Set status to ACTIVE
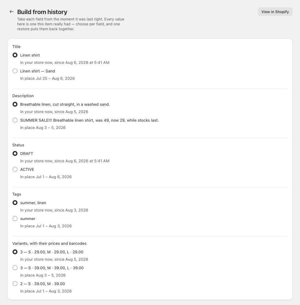The image size is (300, 305). pos(15,169)
